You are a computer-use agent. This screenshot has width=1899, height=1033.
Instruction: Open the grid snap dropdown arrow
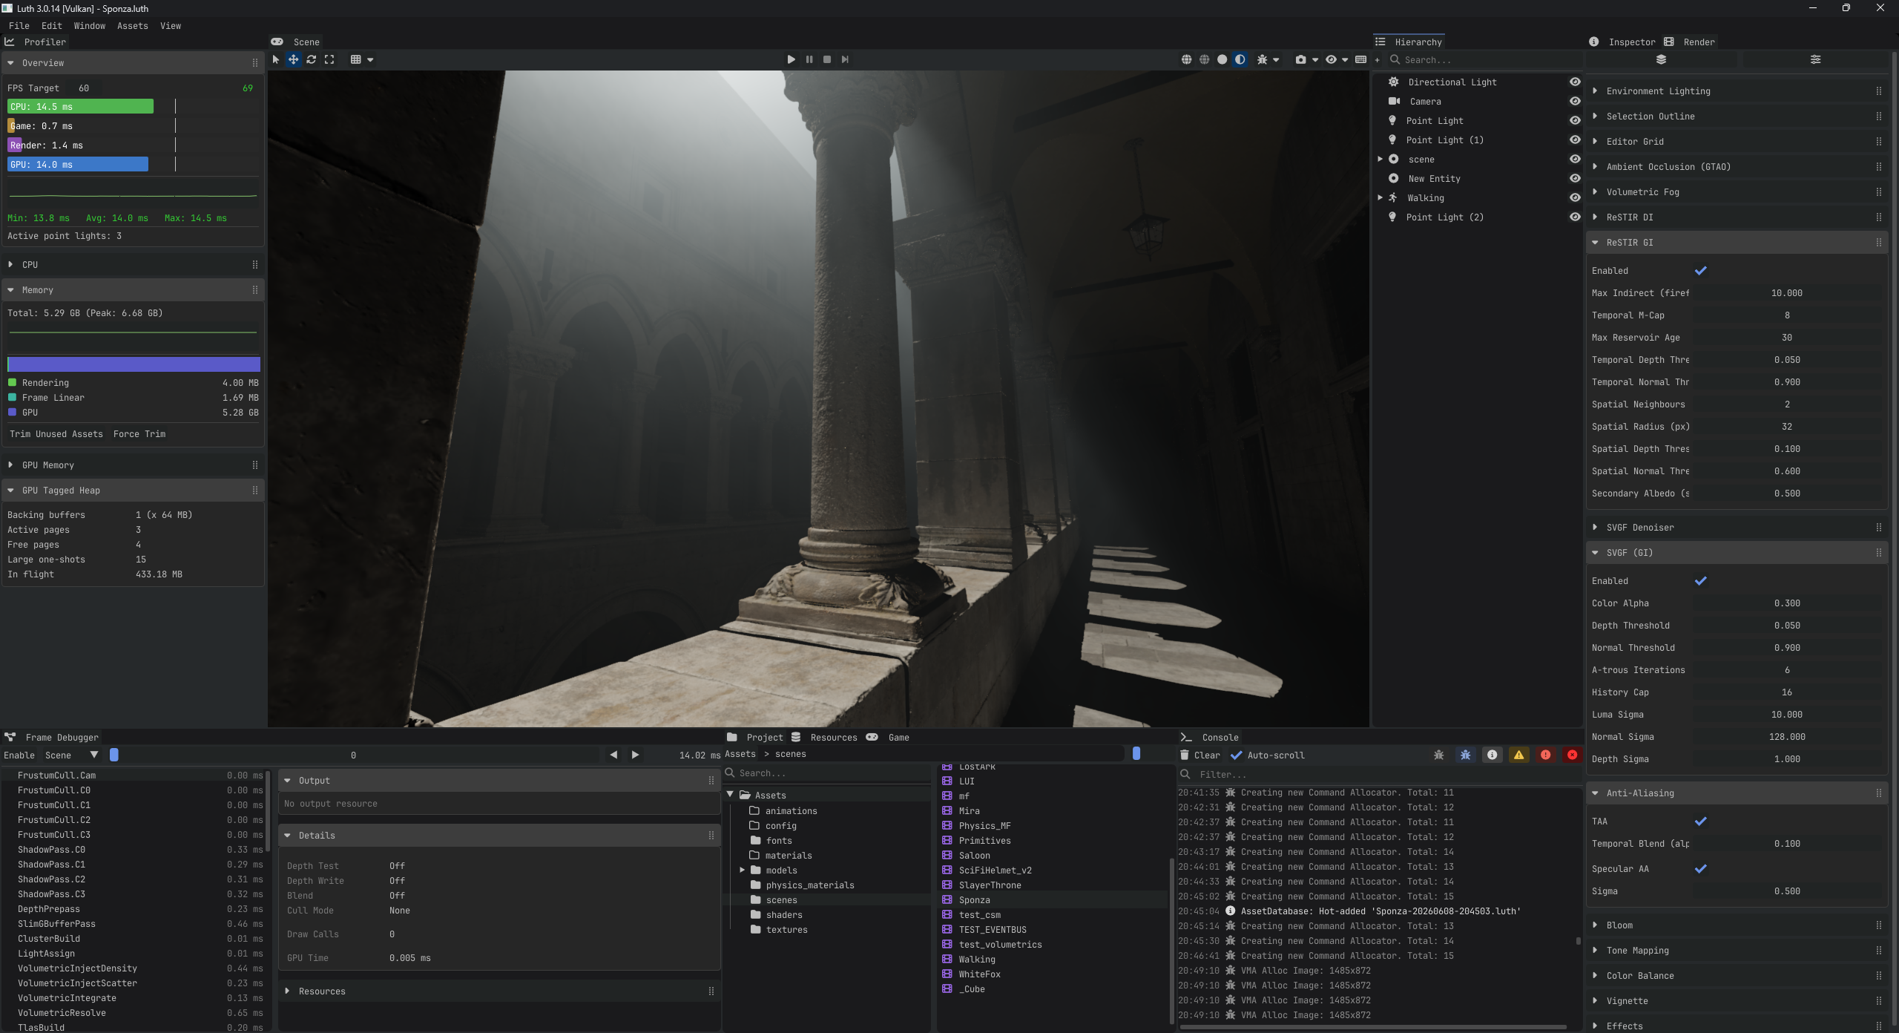(370, 59)
